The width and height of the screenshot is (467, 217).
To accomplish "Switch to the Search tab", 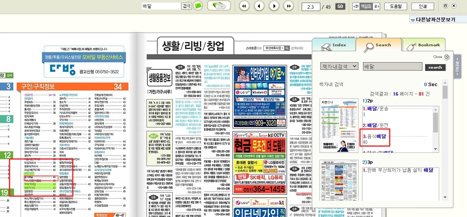I will tap(378, 45).
